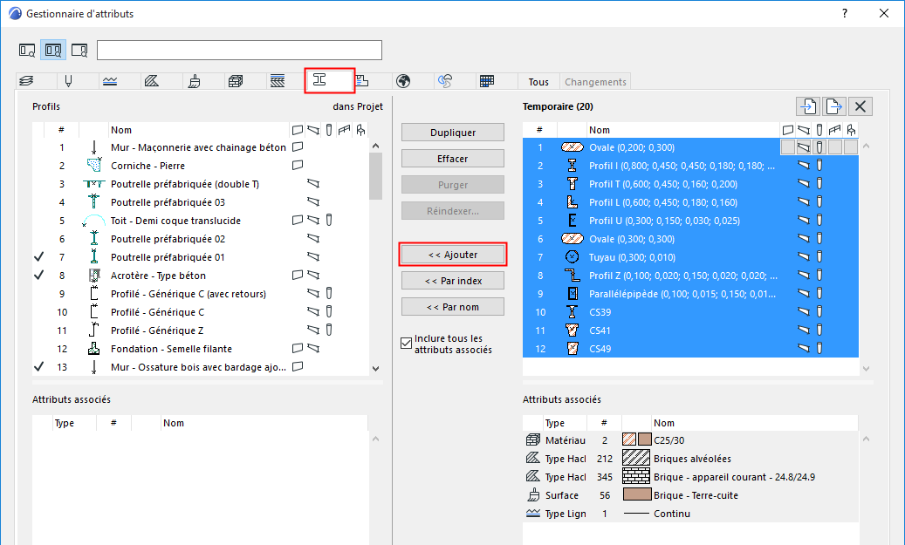905x545 pixels.
Task: Uncheck Inclure tous les attributs associés
Action: 407,344
